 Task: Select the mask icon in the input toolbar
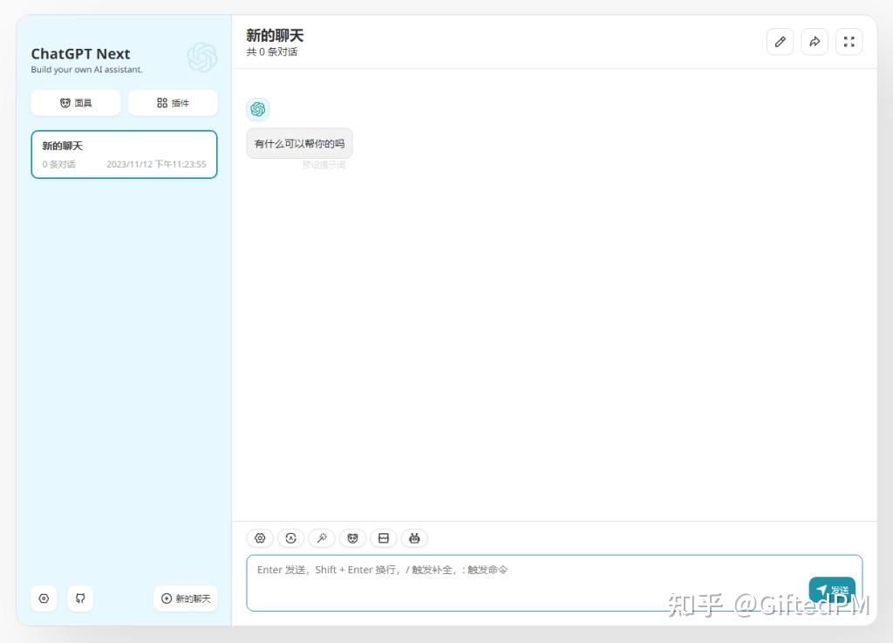[352, 538]
